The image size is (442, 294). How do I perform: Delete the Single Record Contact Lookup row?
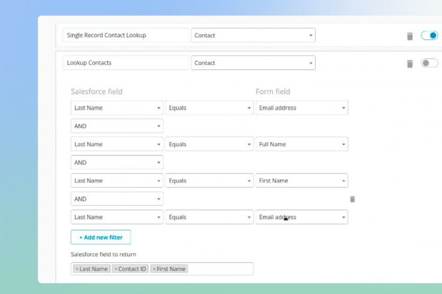(410, 36)
